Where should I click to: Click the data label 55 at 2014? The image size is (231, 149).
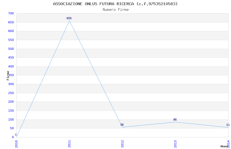pyautogui.click(x=228, y=125)
